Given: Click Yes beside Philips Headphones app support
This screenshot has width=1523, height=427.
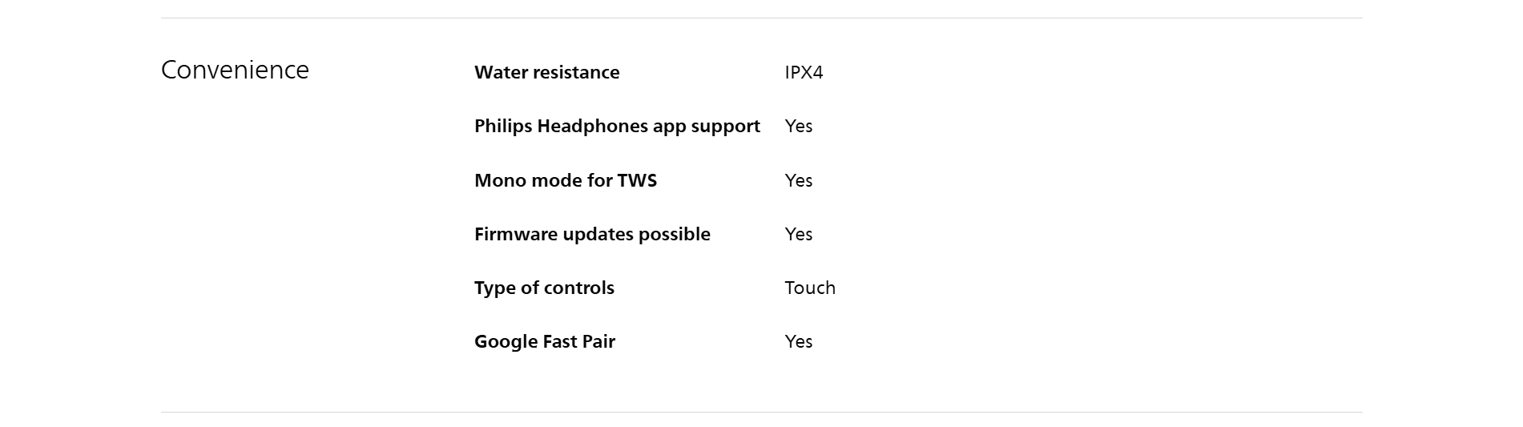Looking at the screenshot, I should click(x=799, y=126).
